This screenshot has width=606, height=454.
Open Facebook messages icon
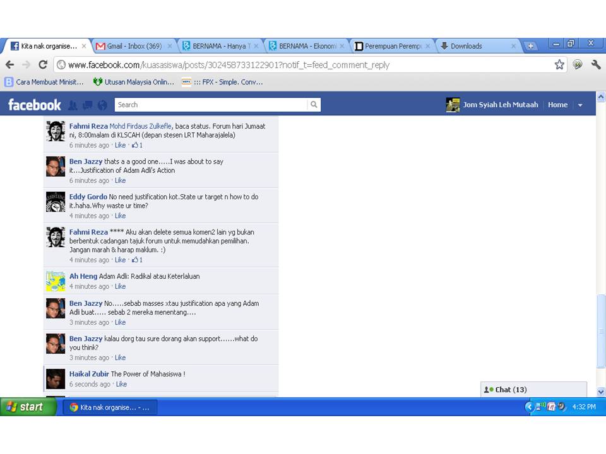point(88,105)
